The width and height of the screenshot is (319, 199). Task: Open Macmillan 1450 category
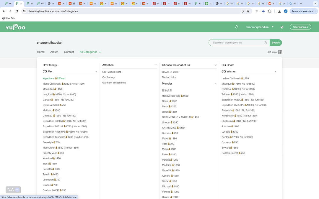coord(52,89)
